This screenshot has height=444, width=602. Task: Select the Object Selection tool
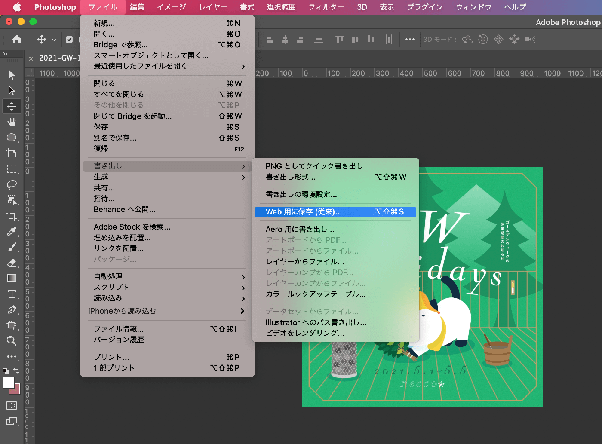click(x=12, y=200)
